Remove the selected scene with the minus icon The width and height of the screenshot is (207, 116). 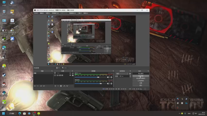pos(38,86)
